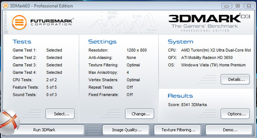Open the Texture Filtering... tool
Viewport: 257px width, 138px height.
[x=177, y=130]
